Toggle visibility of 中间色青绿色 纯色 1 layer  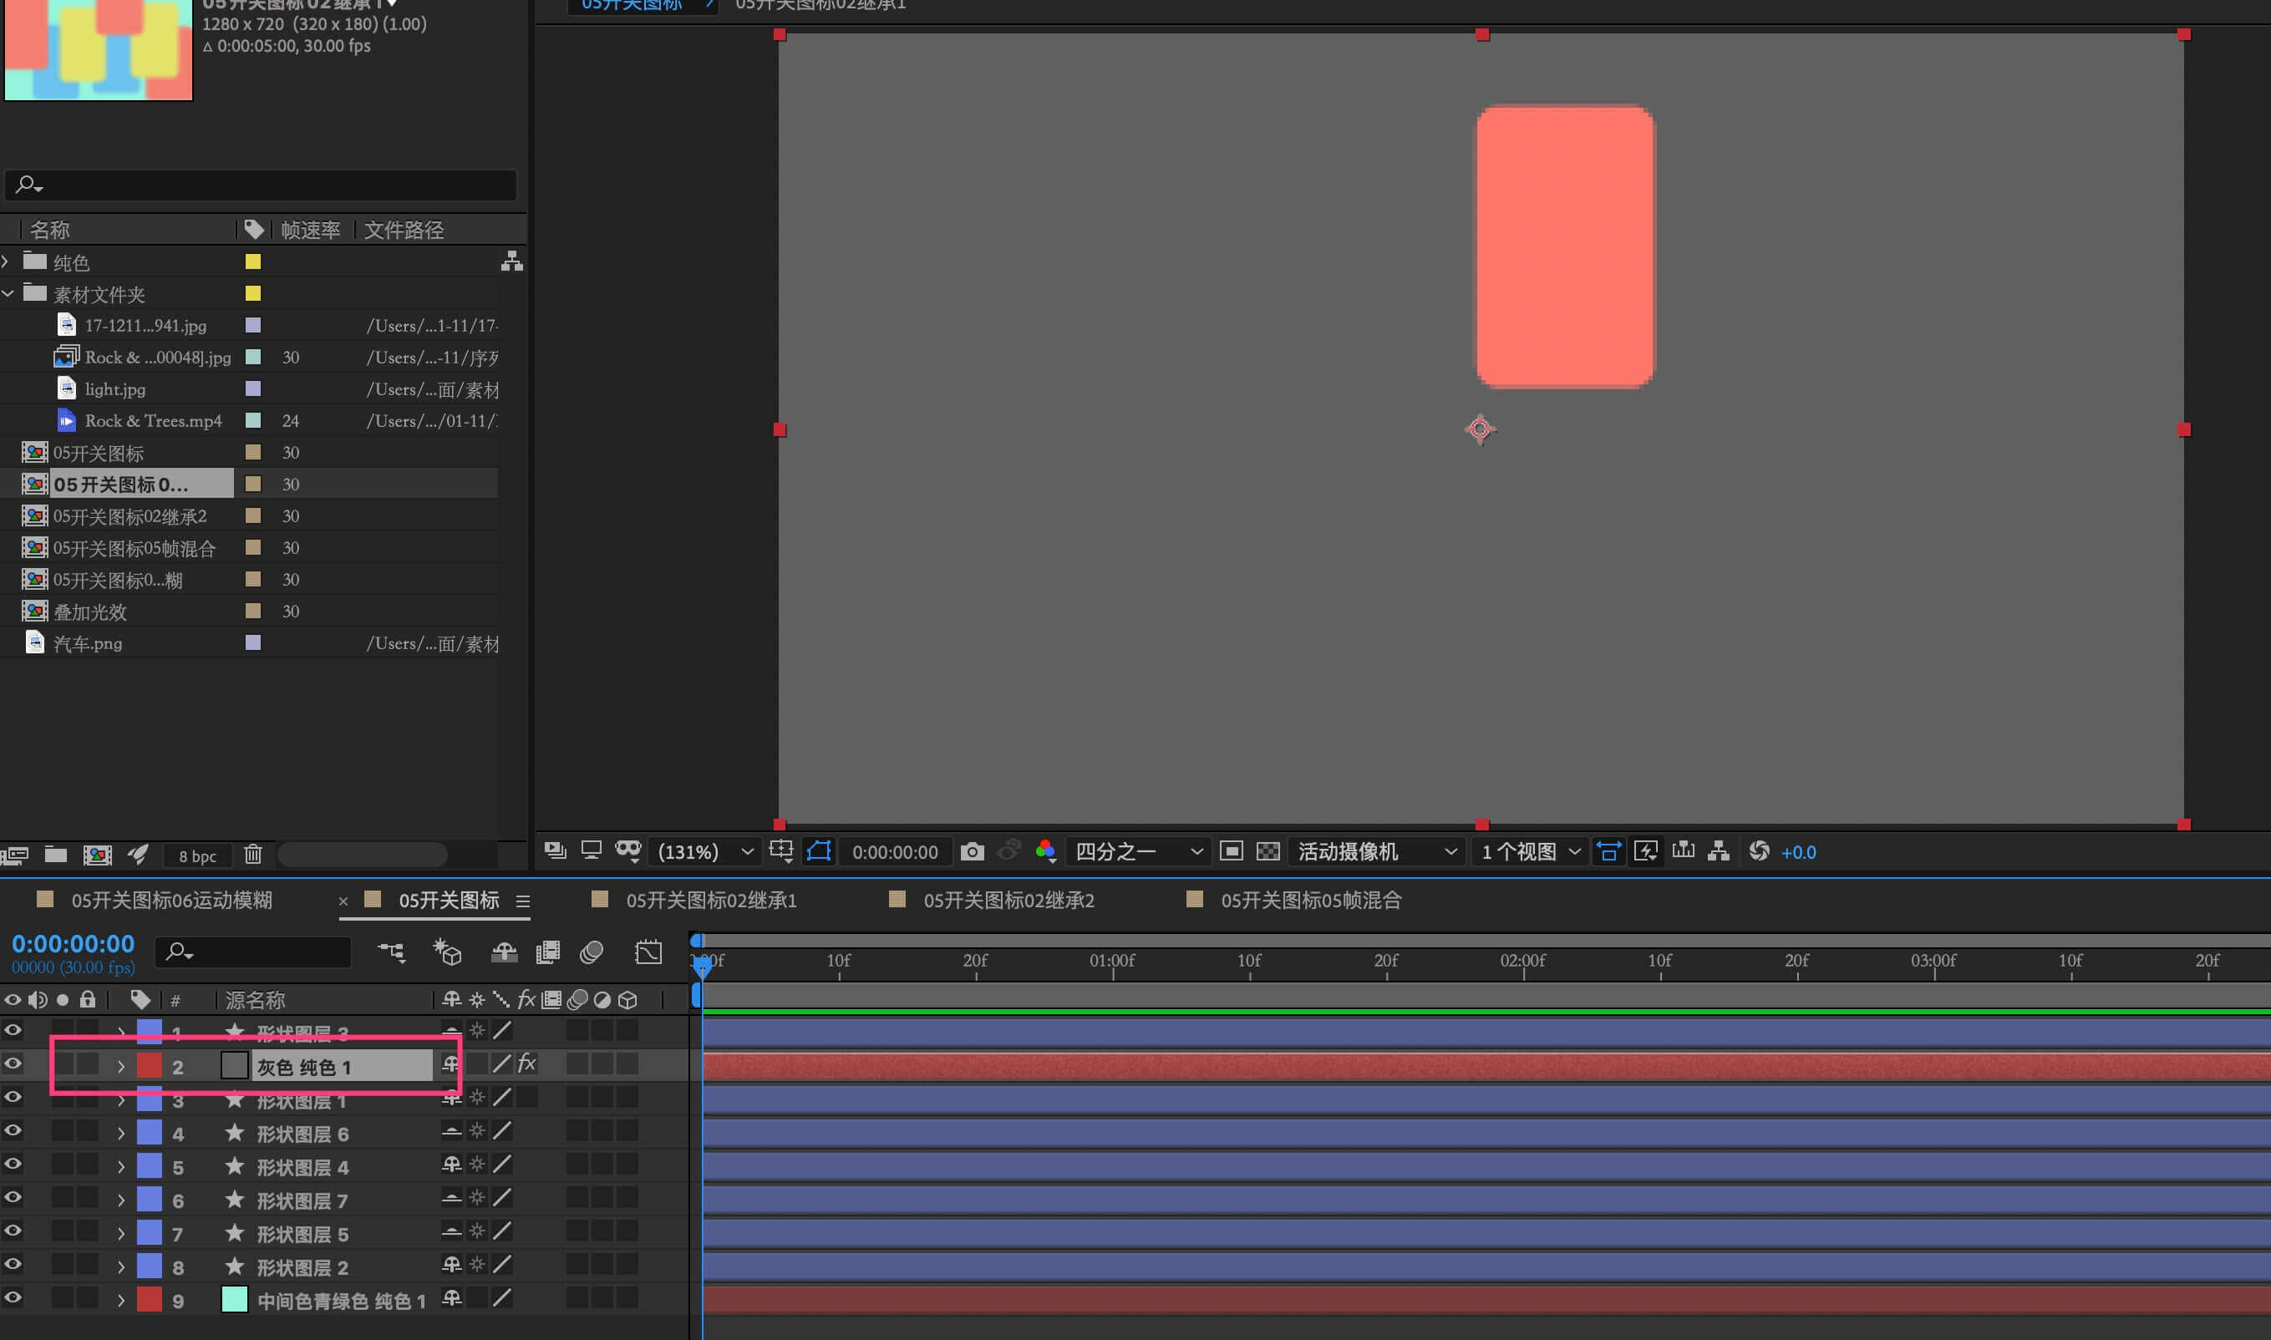(13, 1297)
